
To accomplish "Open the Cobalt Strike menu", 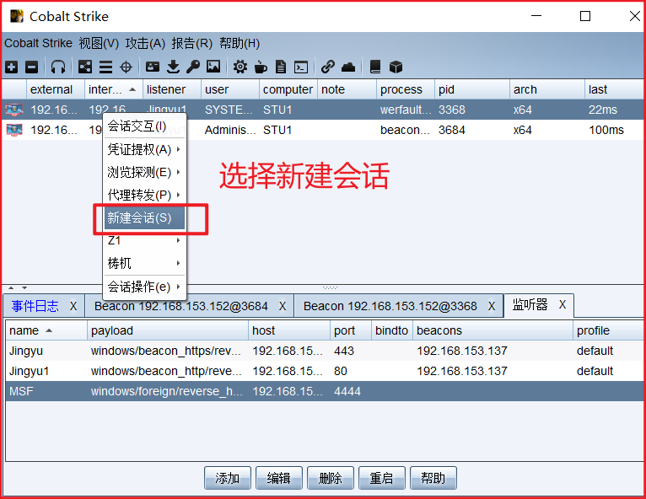I will coord(38,43).
